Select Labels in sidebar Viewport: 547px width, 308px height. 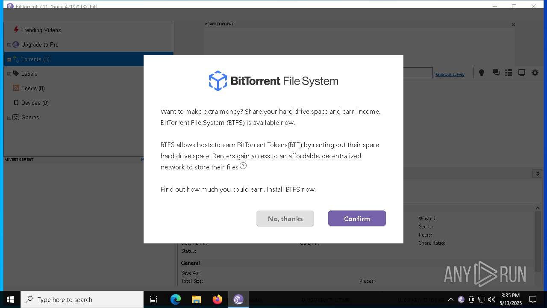(x=29, y=74)
